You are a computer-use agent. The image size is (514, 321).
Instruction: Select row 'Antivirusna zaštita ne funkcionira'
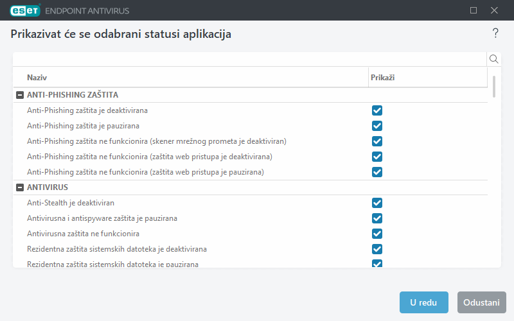[x=251, y=234]
